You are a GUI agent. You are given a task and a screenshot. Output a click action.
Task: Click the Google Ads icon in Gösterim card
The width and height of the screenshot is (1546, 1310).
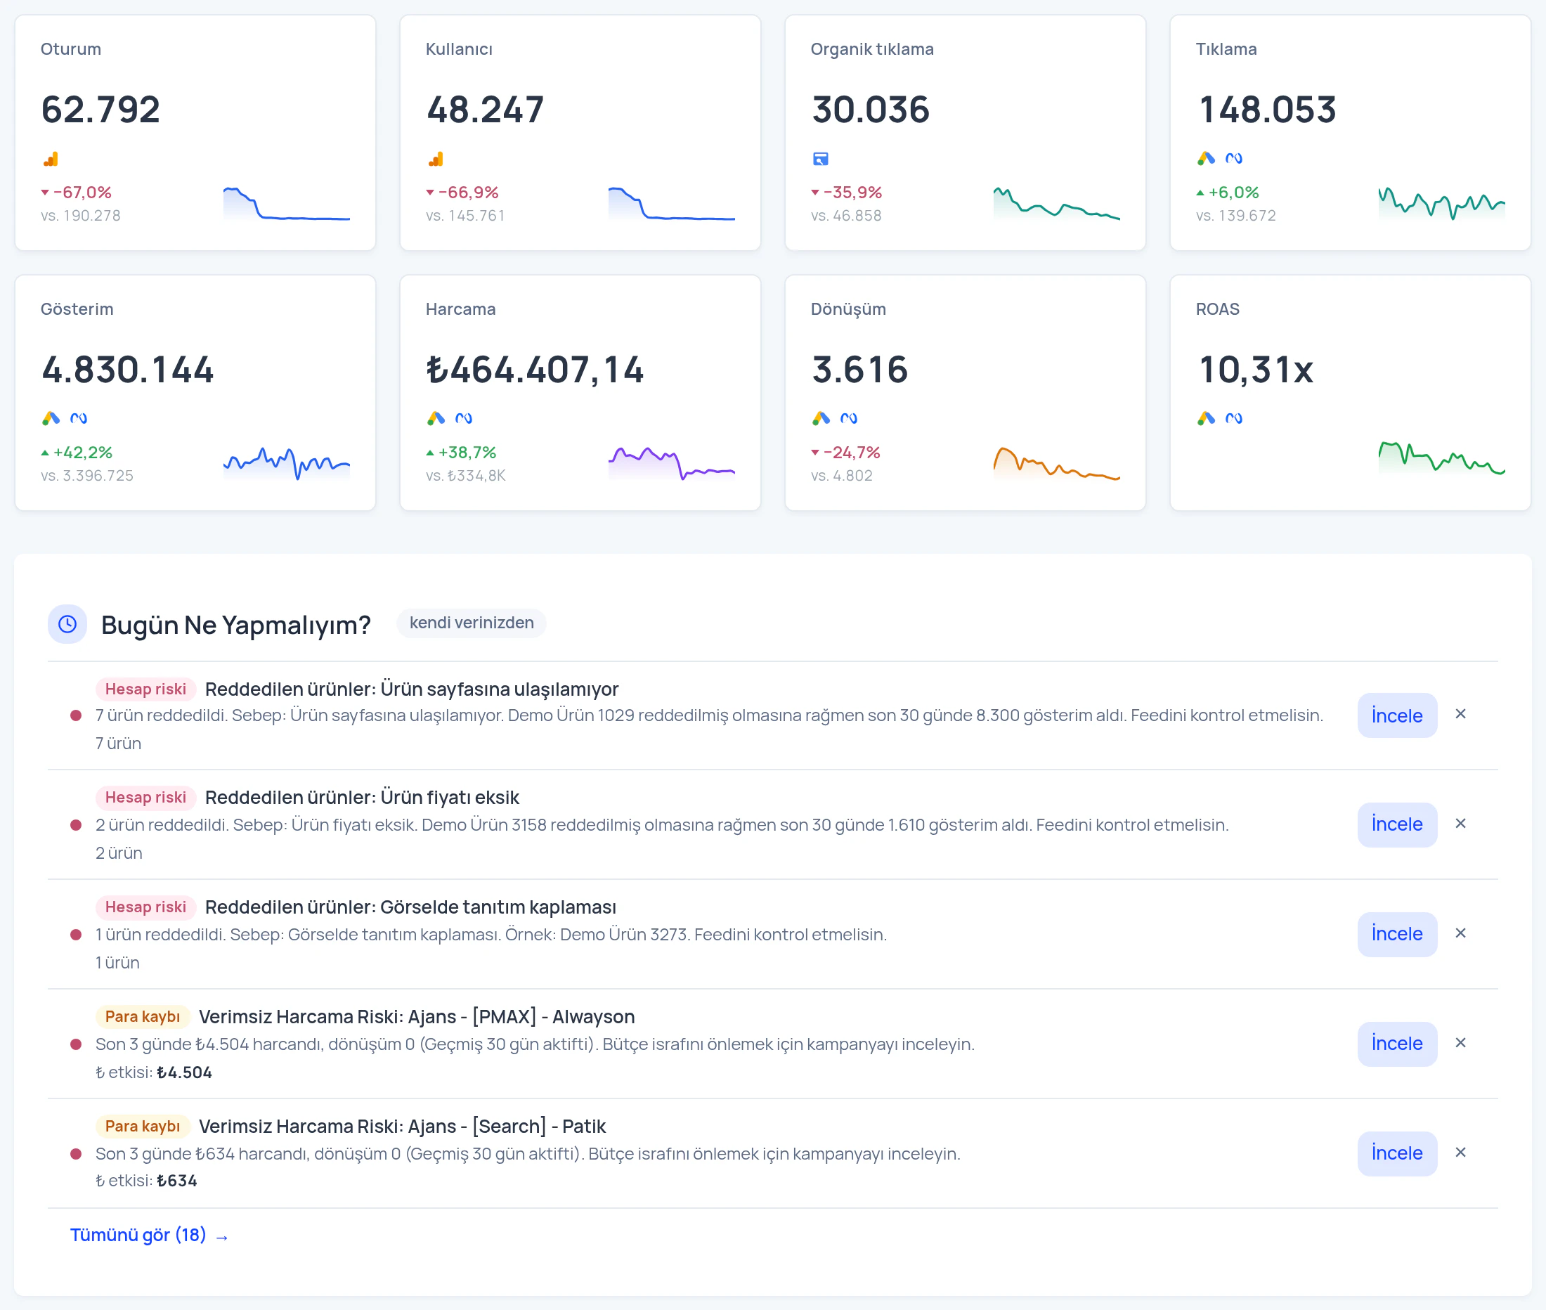pyautogui.click(x=51, y=418)
